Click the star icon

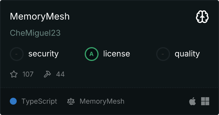14,74
